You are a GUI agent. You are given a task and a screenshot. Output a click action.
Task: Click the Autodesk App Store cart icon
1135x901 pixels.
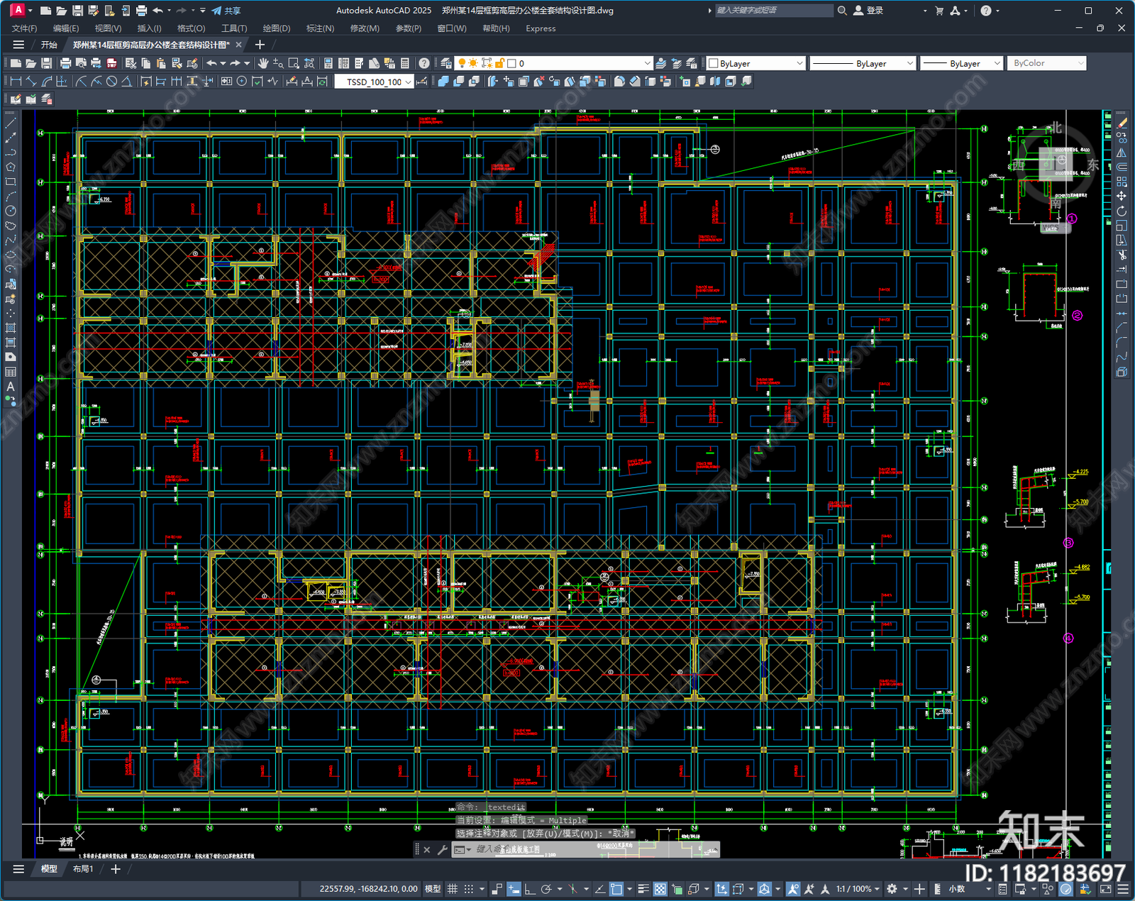(939, 11)
